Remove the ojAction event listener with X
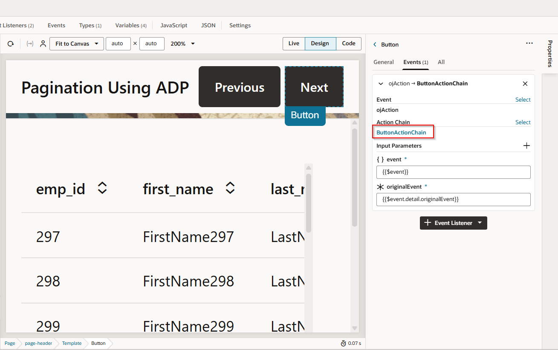 point(525,84)
